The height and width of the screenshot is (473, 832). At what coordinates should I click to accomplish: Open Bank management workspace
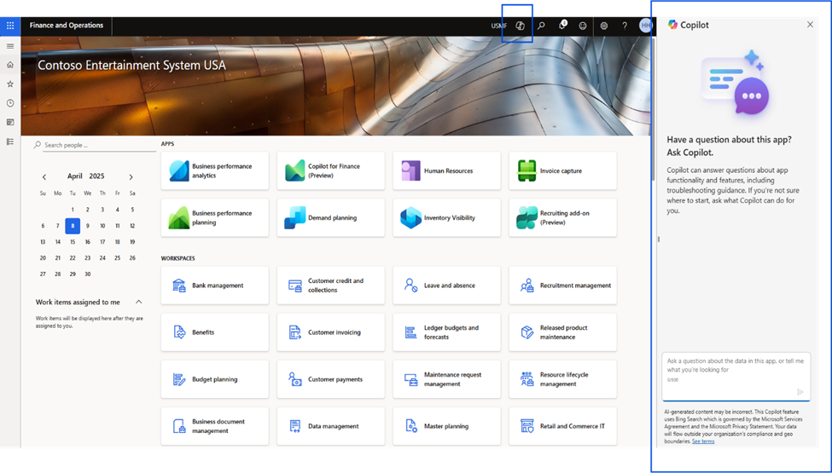click(x=215, y=286)
